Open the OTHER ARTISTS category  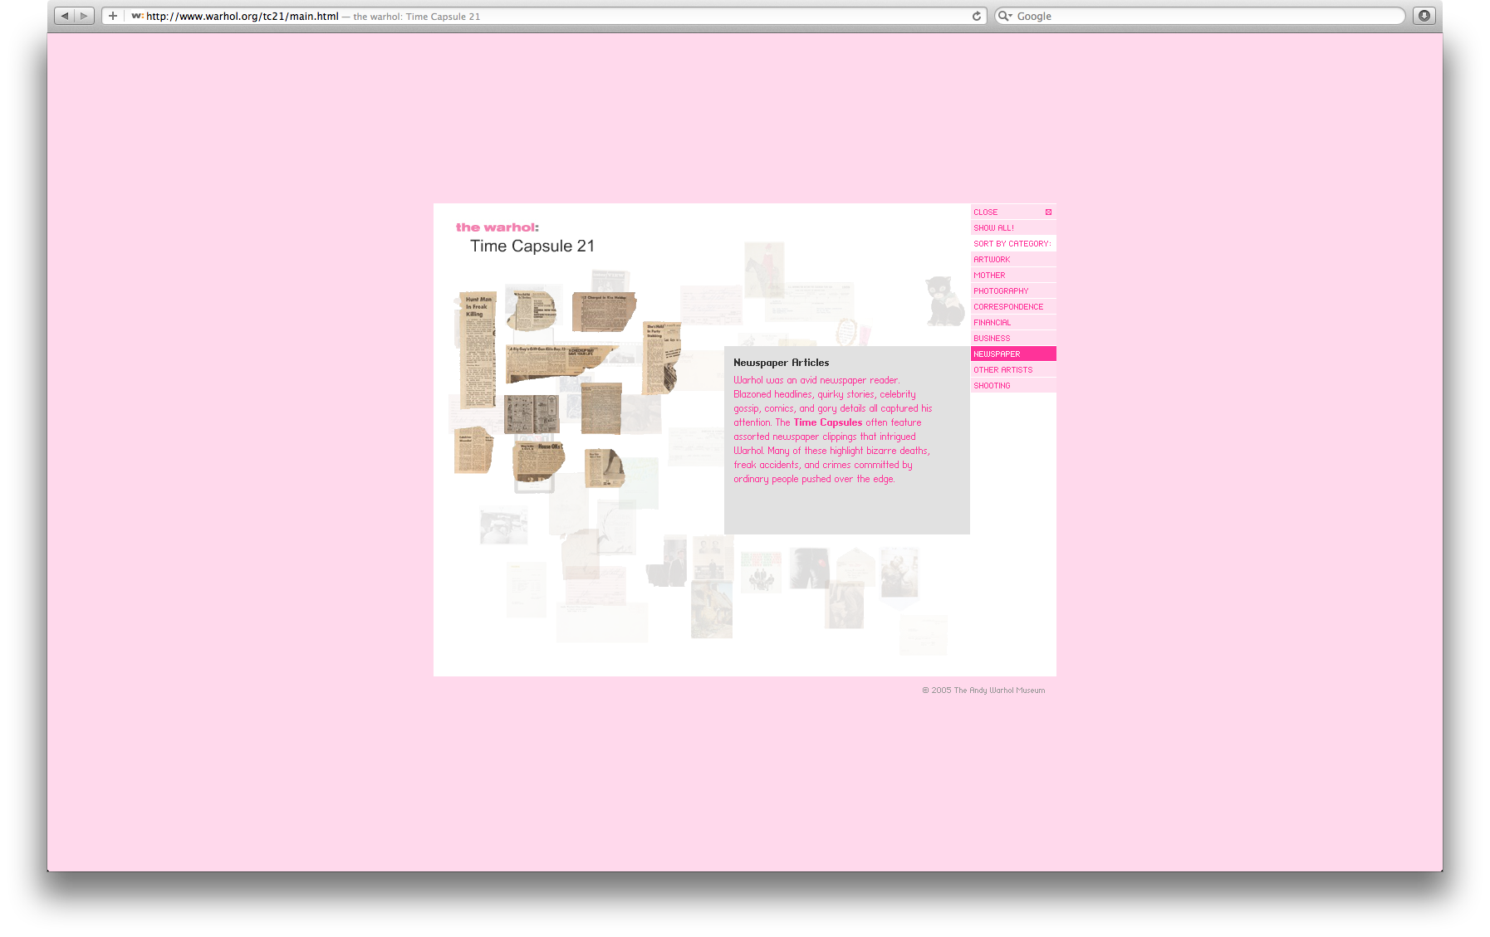(x=1002, y=369)
